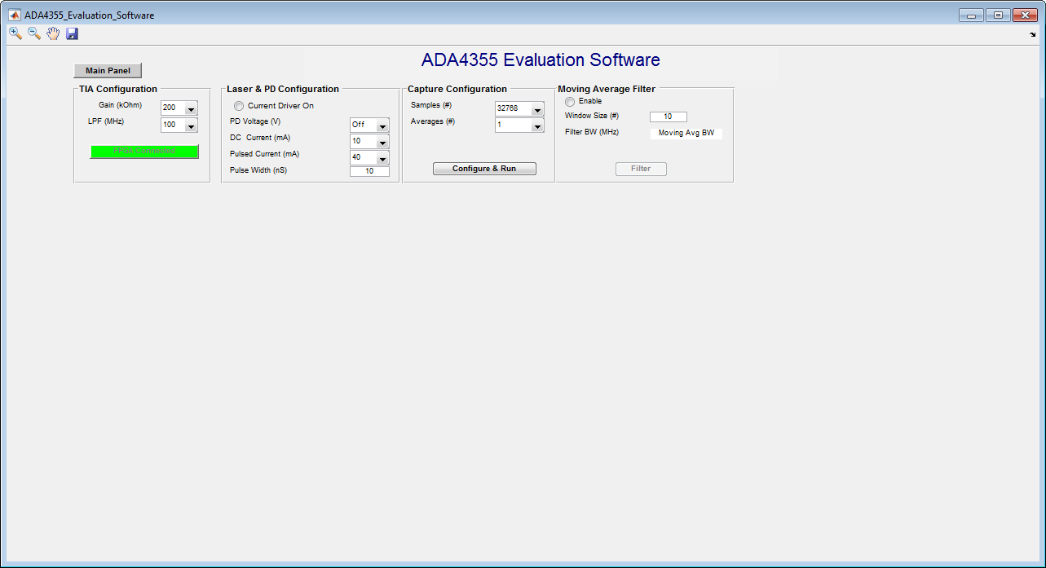The image size is (1046, 568).
Task: Select the Zoom Out tool
Action: click(33, 33)
